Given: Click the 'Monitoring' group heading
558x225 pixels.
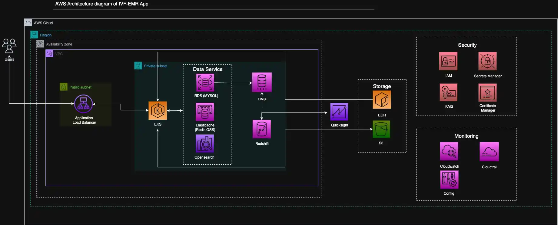Looking at the screenshot, I should click(x=466, y=136).
